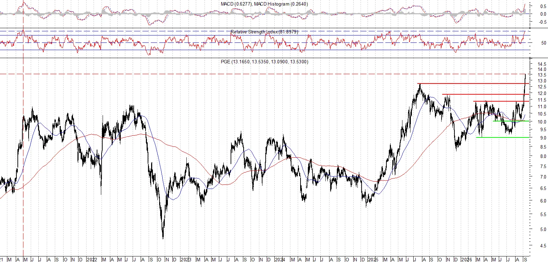Click the 12.5 price axis label

coord(542,87)
